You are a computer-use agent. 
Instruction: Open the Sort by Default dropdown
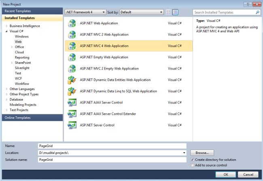[142, 12]
